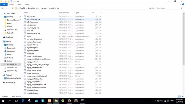Open the htdocs folder in sidebar
The height and width of the screenshot is (104, 185).
click(10, 27)
